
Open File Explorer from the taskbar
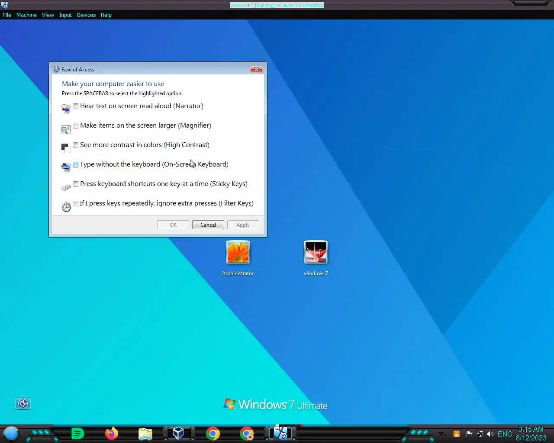point(145,434)
